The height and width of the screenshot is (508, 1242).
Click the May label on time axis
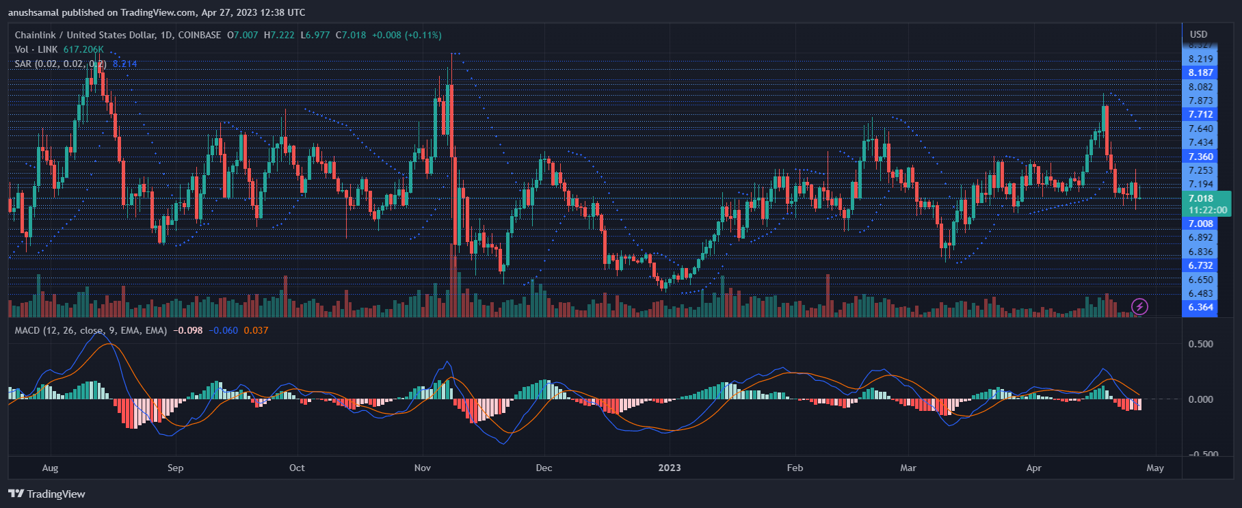pyautogui.click(x=1155, y=468)
